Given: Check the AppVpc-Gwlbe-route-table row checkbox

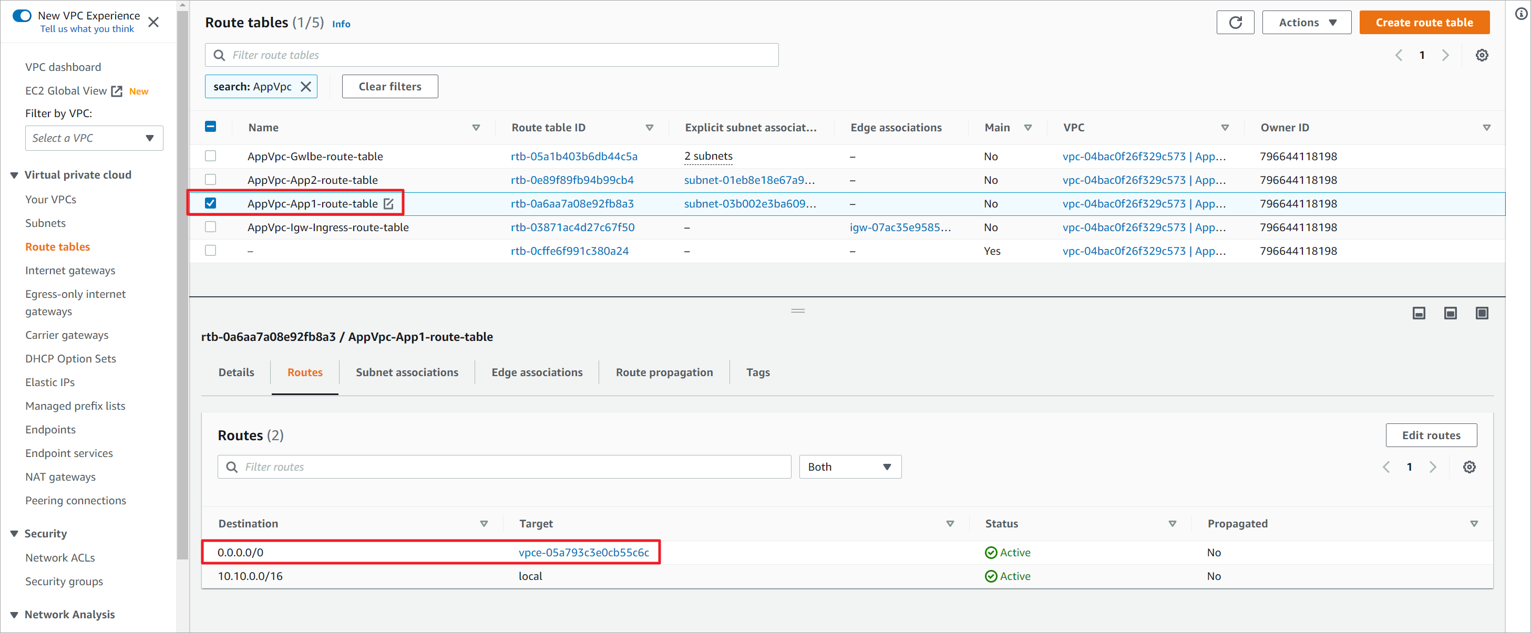Looking at the screenshot, I should point(210,156).
